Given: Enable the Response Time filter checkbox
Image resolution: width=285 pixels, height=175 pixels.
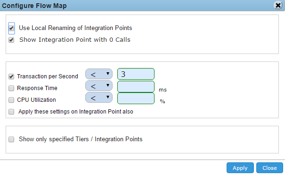Looking at the screenshot, I should click(11, 88).
